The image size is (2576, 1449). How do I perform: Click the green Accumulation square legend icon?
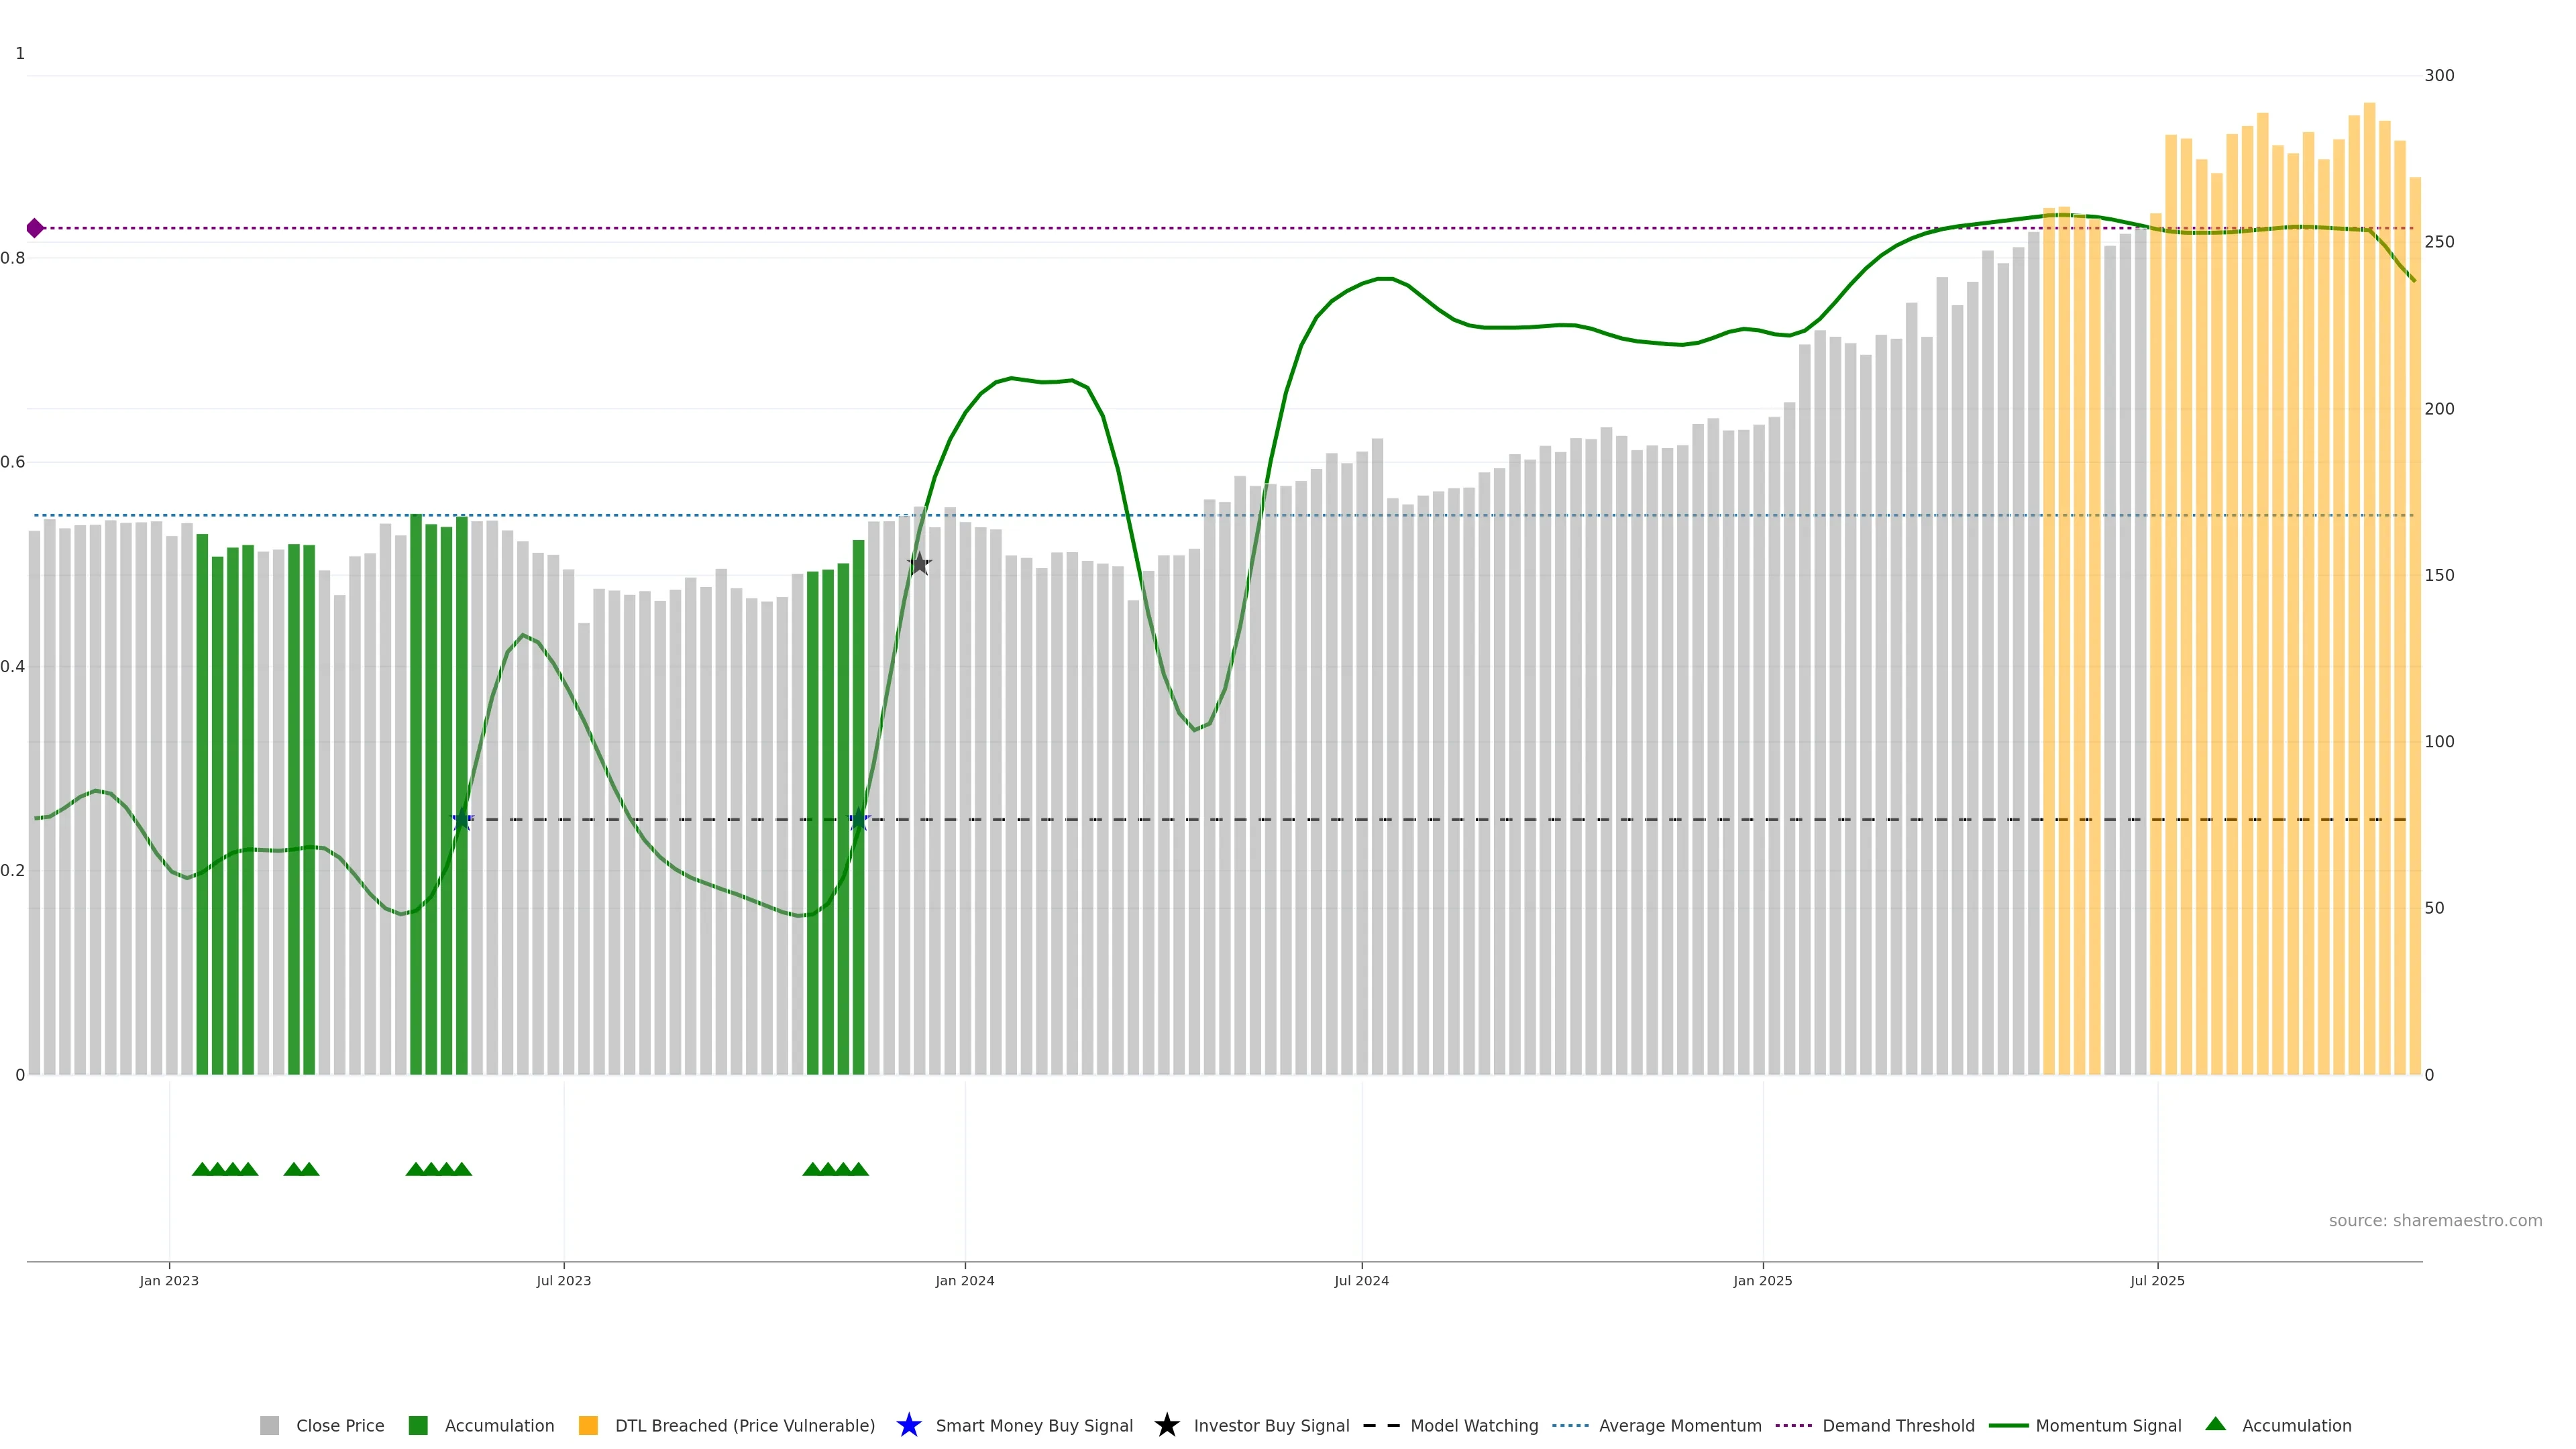[x=418, y=1425]
